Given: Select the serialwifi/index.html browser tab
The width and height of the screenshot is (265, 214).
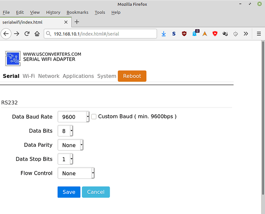Looking at the screenshot, I should point(36,22).
